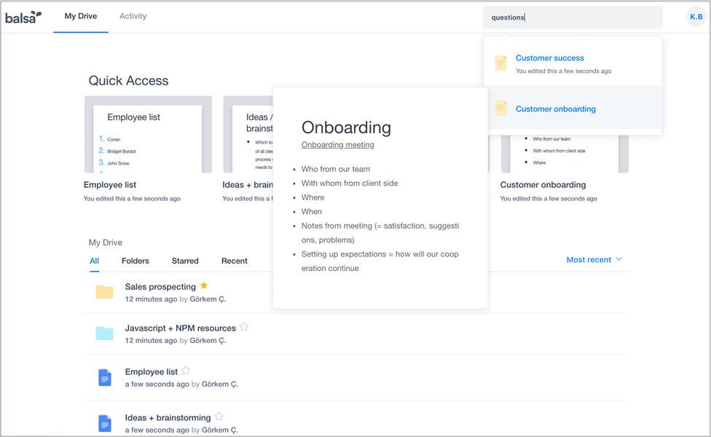Click the yellow folder icon for Sales prospecting
The width and height of the screenshot is (711, 437).
pos(104,291)
